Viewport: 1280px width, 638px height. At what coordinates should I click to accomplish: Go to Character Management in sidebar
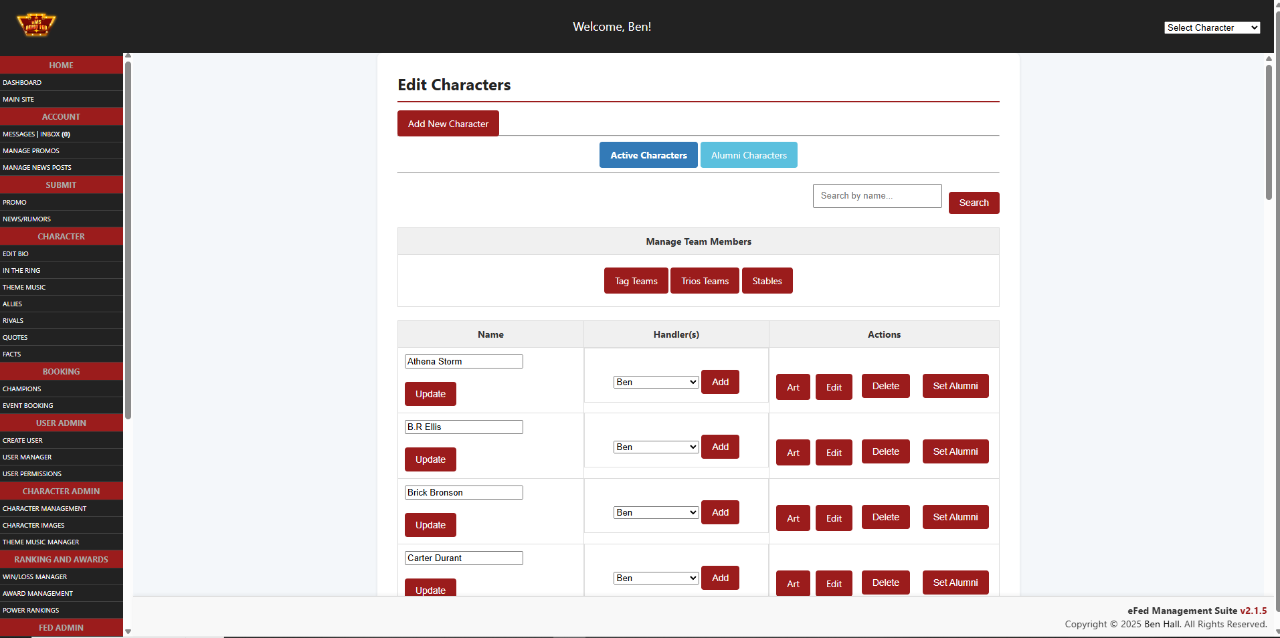(44, 509)
